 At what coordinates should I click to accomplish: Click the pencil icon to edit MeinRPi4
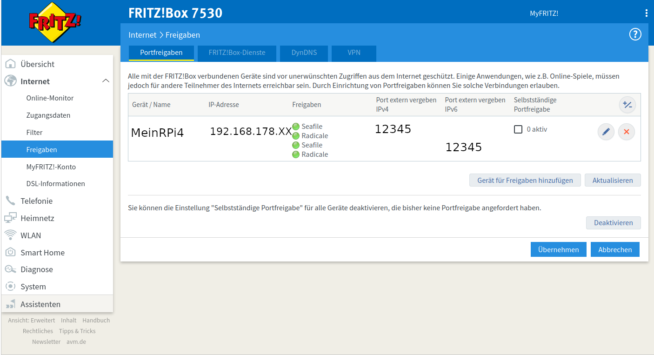pyautogui.click(x=606, y=132)
